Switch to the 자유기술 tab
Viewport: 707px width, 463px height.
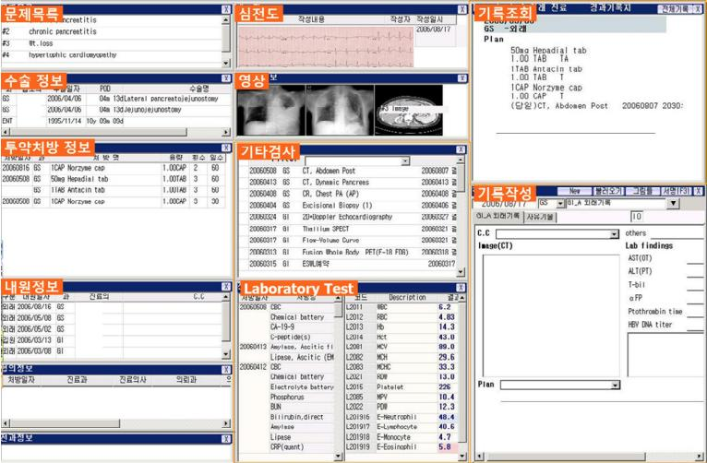pos(541,217)
